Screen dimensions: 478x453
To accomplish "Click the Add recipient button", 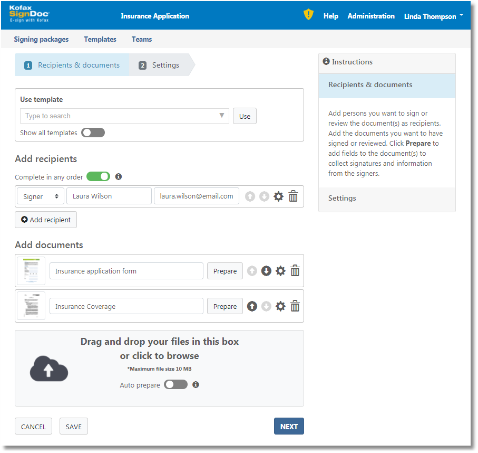I will point(46,220).
